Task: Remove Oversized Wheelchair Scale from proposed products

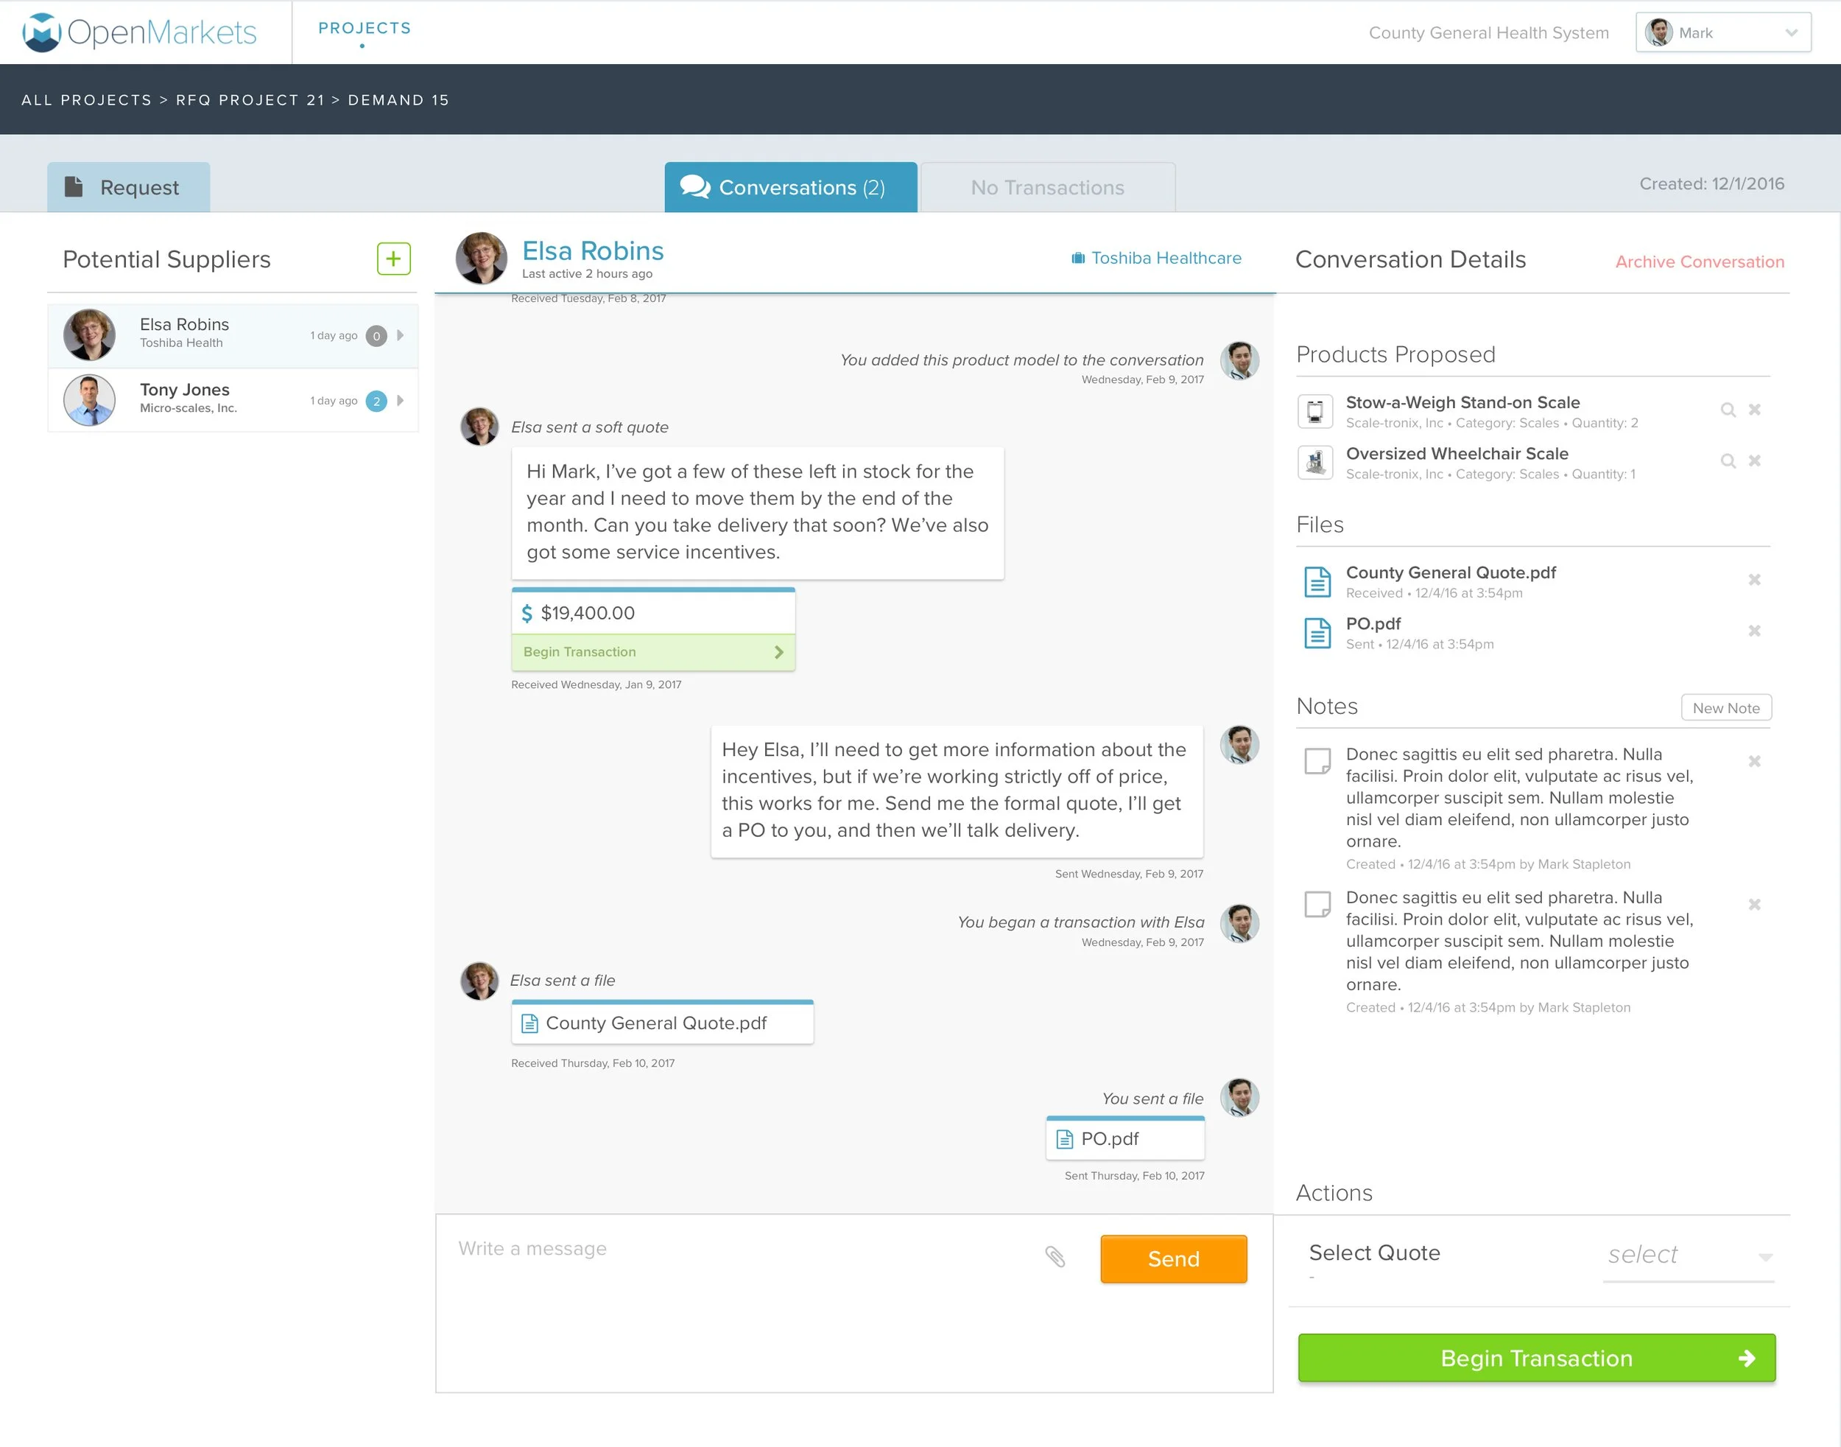Action: tap(1755, 461)
